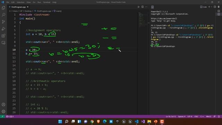
Task: Split the terminal panel
Action: (x=215, y=7)
